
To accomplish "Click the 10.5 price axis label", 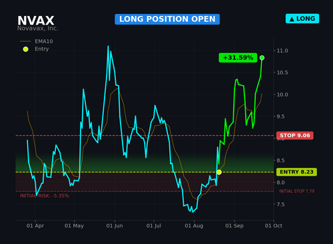I will pos(282,72).
